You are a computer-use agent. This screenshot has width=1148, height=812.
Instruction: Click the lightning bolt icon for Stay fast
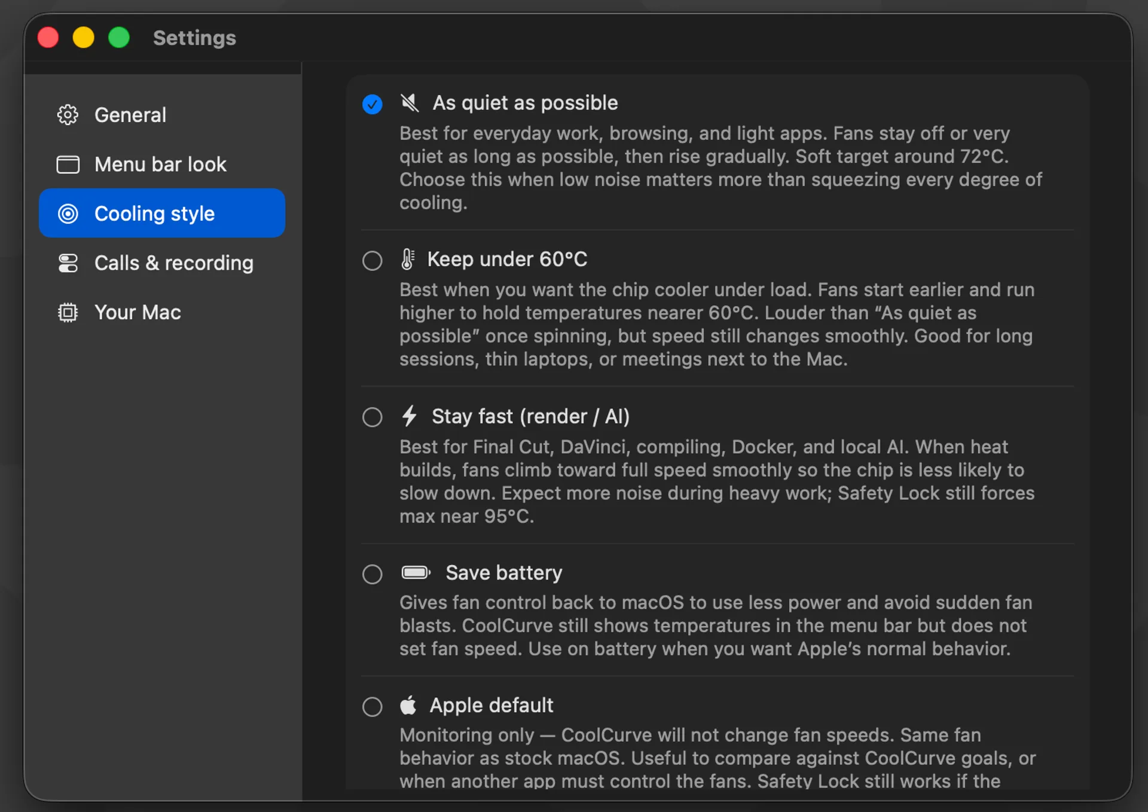click(410, 416)
